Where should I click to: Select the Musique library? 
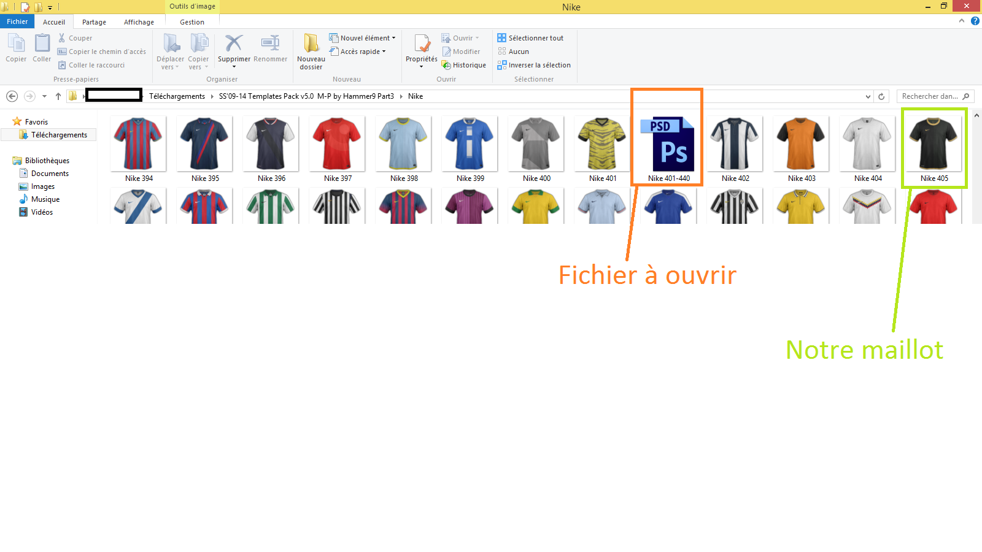pos(39,199)
